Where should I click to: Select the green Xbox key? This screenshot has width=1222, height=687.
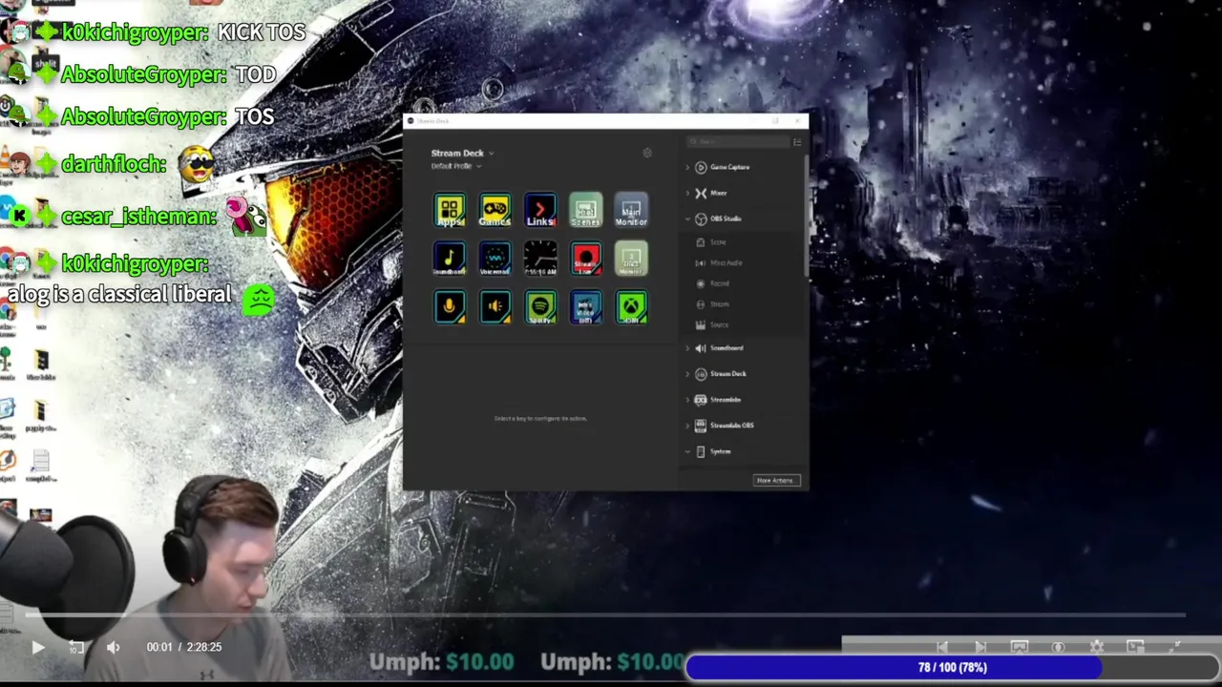(631, 307)
